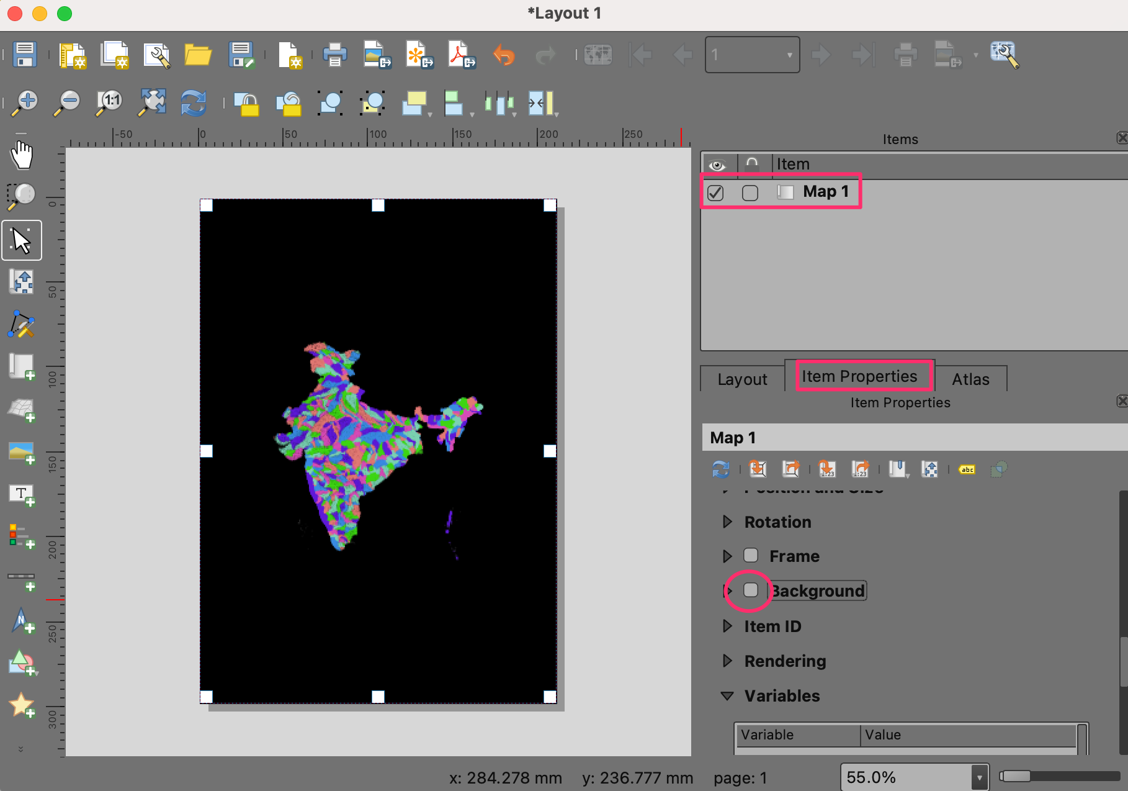The height and width of the screenshot is (791, 1128).
Task: Enable the Frame checkbox
Action: [x=751, y=555]
